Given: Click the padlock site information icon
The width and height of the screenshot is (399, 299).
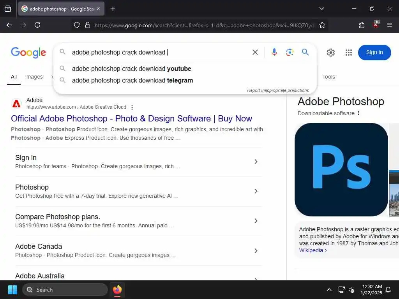Looking at the screenshot, I should [x=88, y=25].
